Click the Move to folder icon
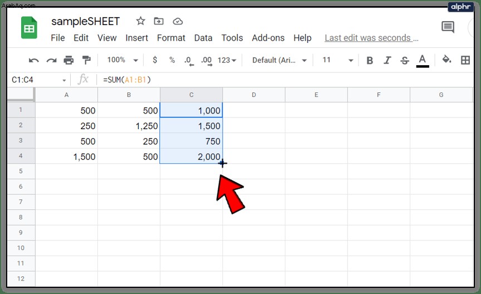 tap(159, 21)
